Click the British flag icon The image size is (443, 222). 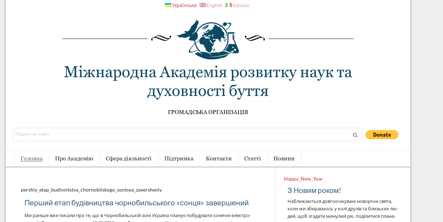point(202,5)
